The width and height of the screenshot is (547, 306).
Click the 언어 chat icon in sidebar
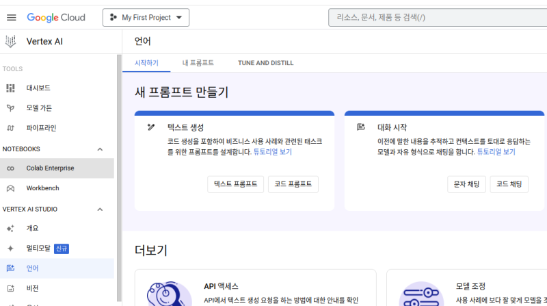10,268
